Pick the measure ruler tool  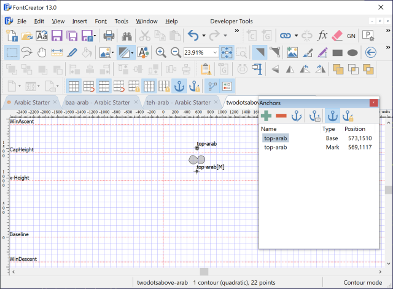57,53
